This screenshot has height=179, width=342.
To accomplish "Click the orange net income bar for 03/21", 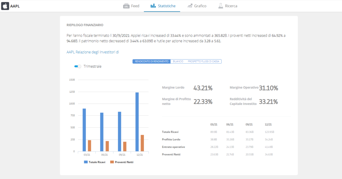I will pos(90,146).
